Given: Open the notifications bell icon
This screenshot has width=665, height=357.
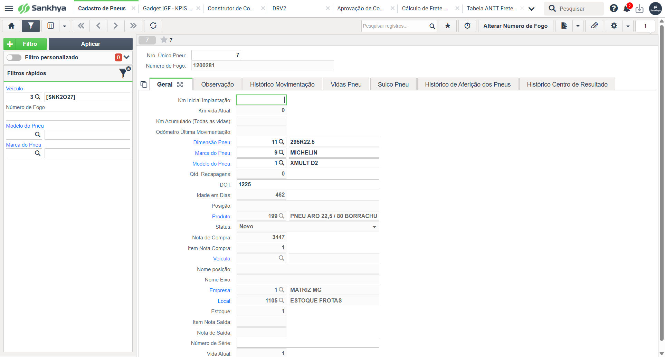Looking at the screenshot, I should tap(627, 9).
